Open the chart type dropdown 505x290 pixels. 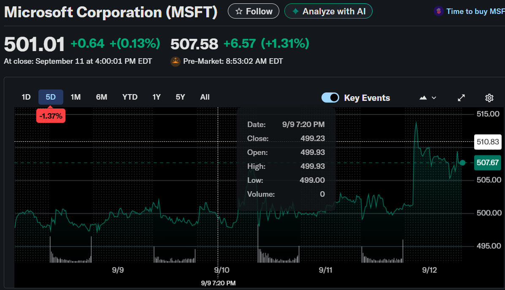click(428, 98)
